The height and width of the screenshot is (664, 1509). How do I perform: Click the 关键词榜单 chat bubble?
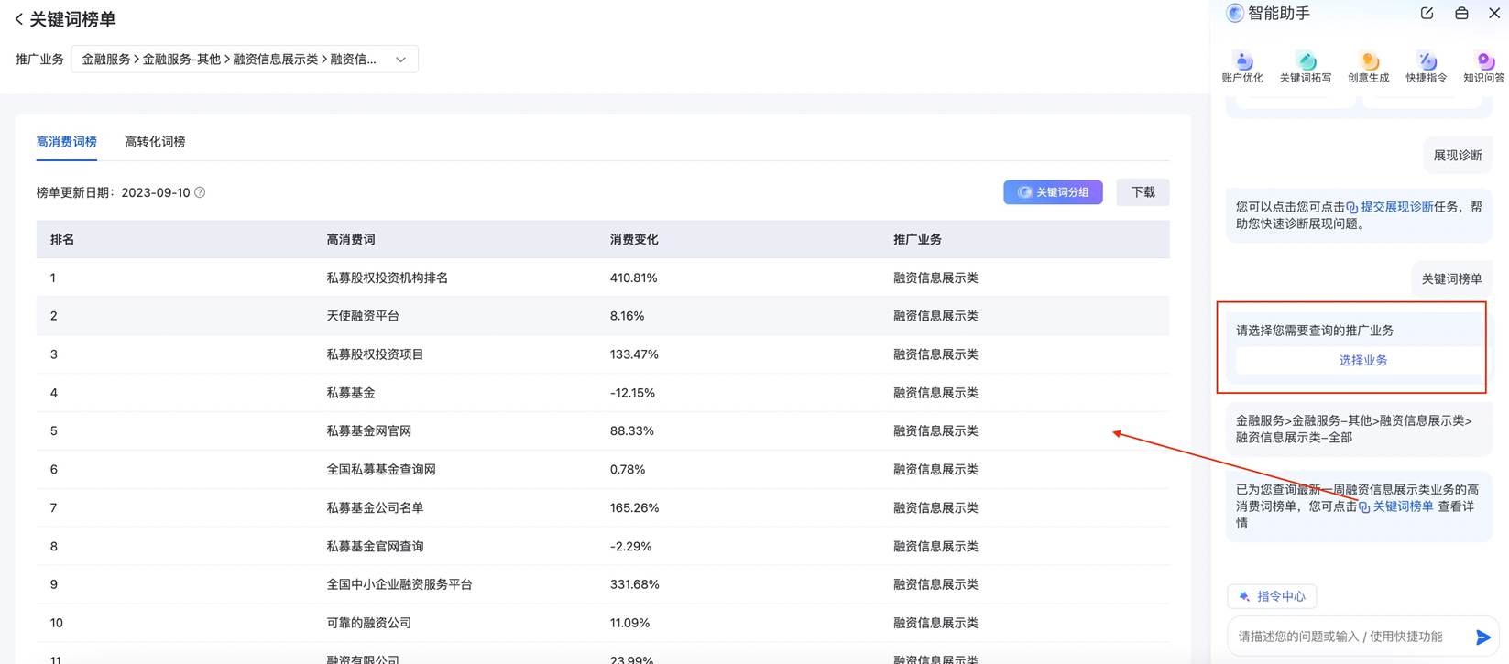click(1451, 279)
